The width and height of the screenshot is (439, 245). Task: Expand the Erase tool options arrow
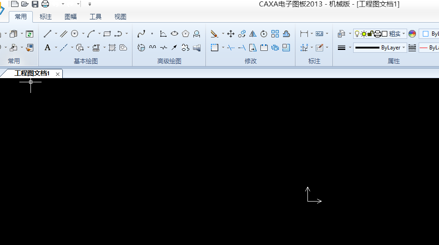pyautogui.click(x=223, y=34)
